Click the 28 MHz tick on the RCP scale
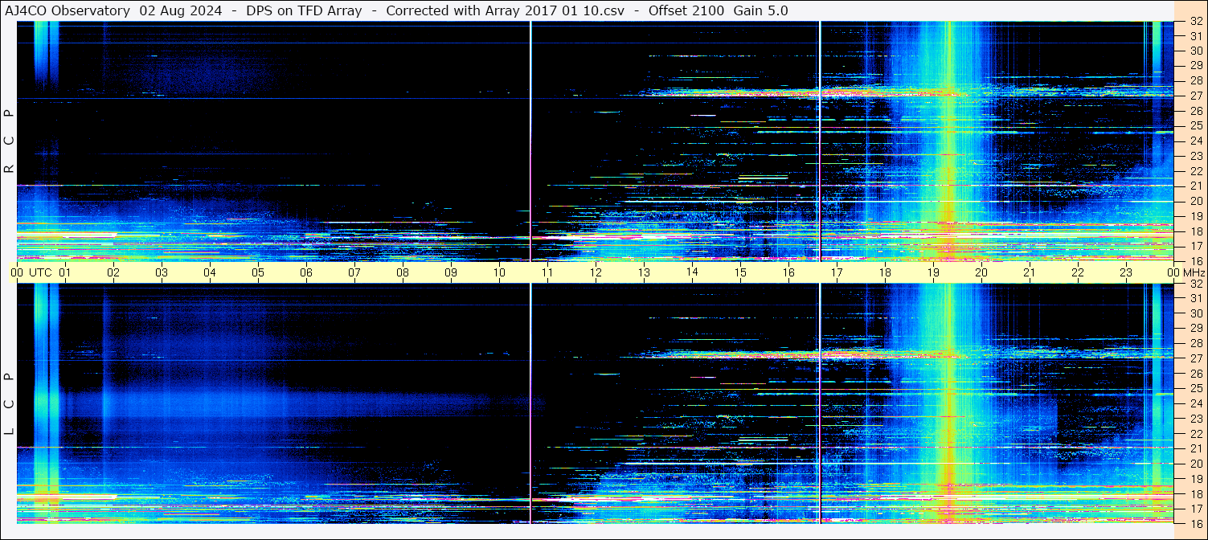The height and width of the screenshot is (540, 1208). 1196,80
